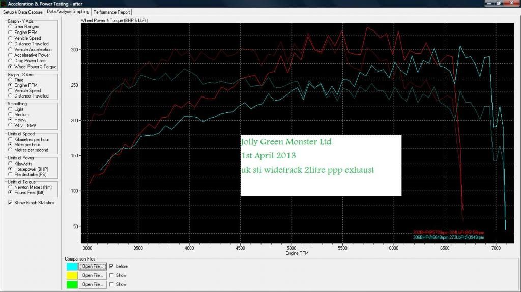Untick the 'before:' comparison file checkbox
The image size is (521, 292).
pos(112,266)
